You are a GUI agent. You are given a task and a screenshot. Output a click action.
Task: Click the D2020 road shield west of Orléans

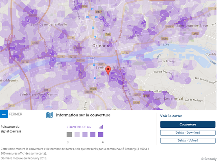77,48
